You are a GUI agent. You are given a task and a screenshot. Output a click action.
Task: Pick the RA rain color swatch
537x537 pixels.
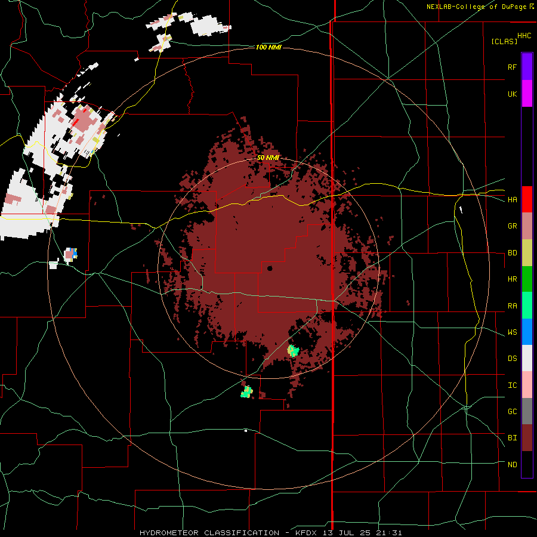[x=527, y=305]
